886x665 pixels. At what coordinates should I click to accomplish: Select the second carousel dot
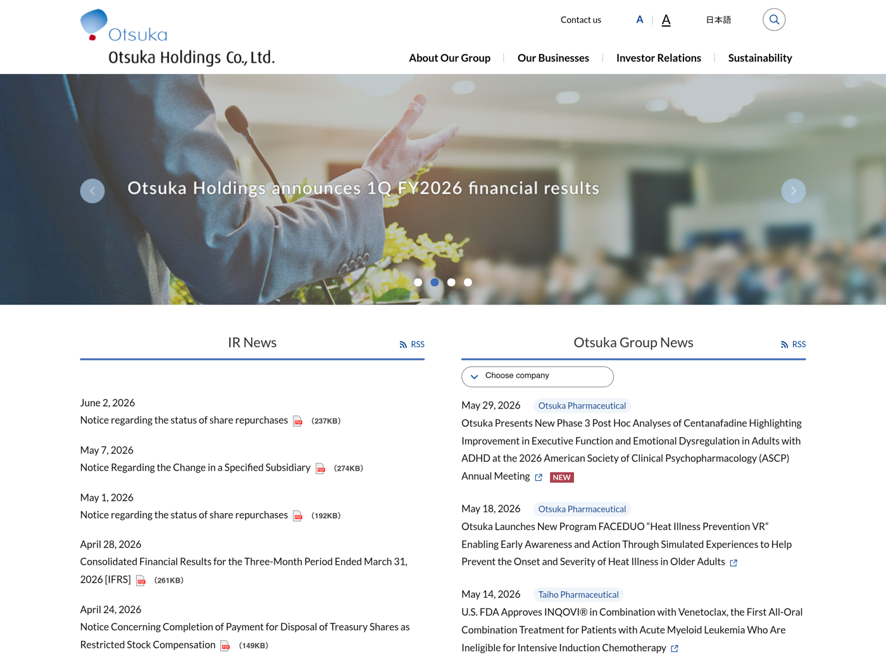coord(435,282)
